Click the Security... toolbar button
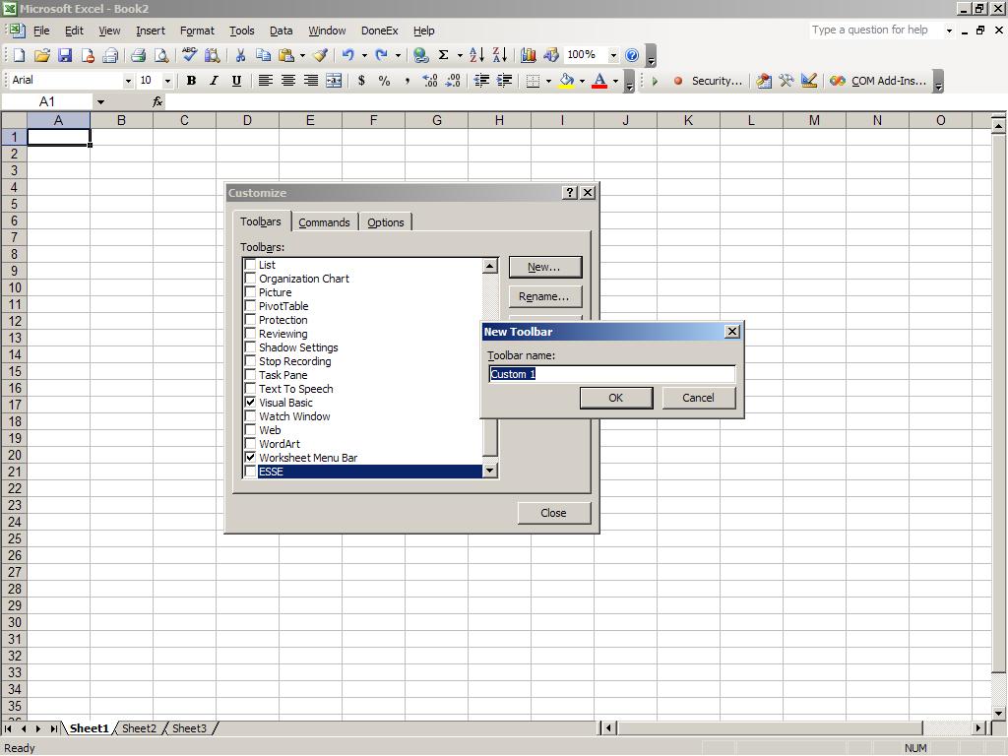This screenshot has height=756, width=1008. (x=717, y=81)
